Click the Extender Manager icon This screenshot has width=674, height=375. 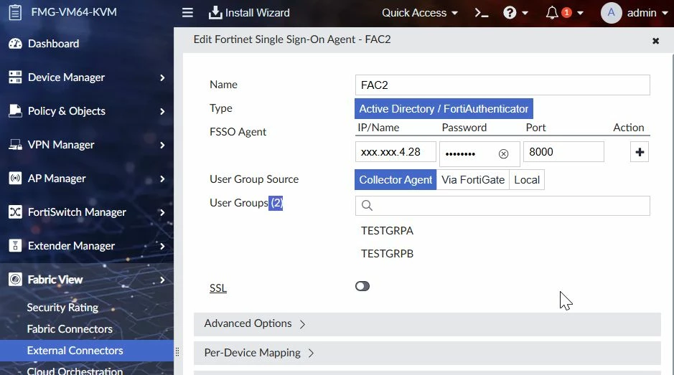point(15,246)
